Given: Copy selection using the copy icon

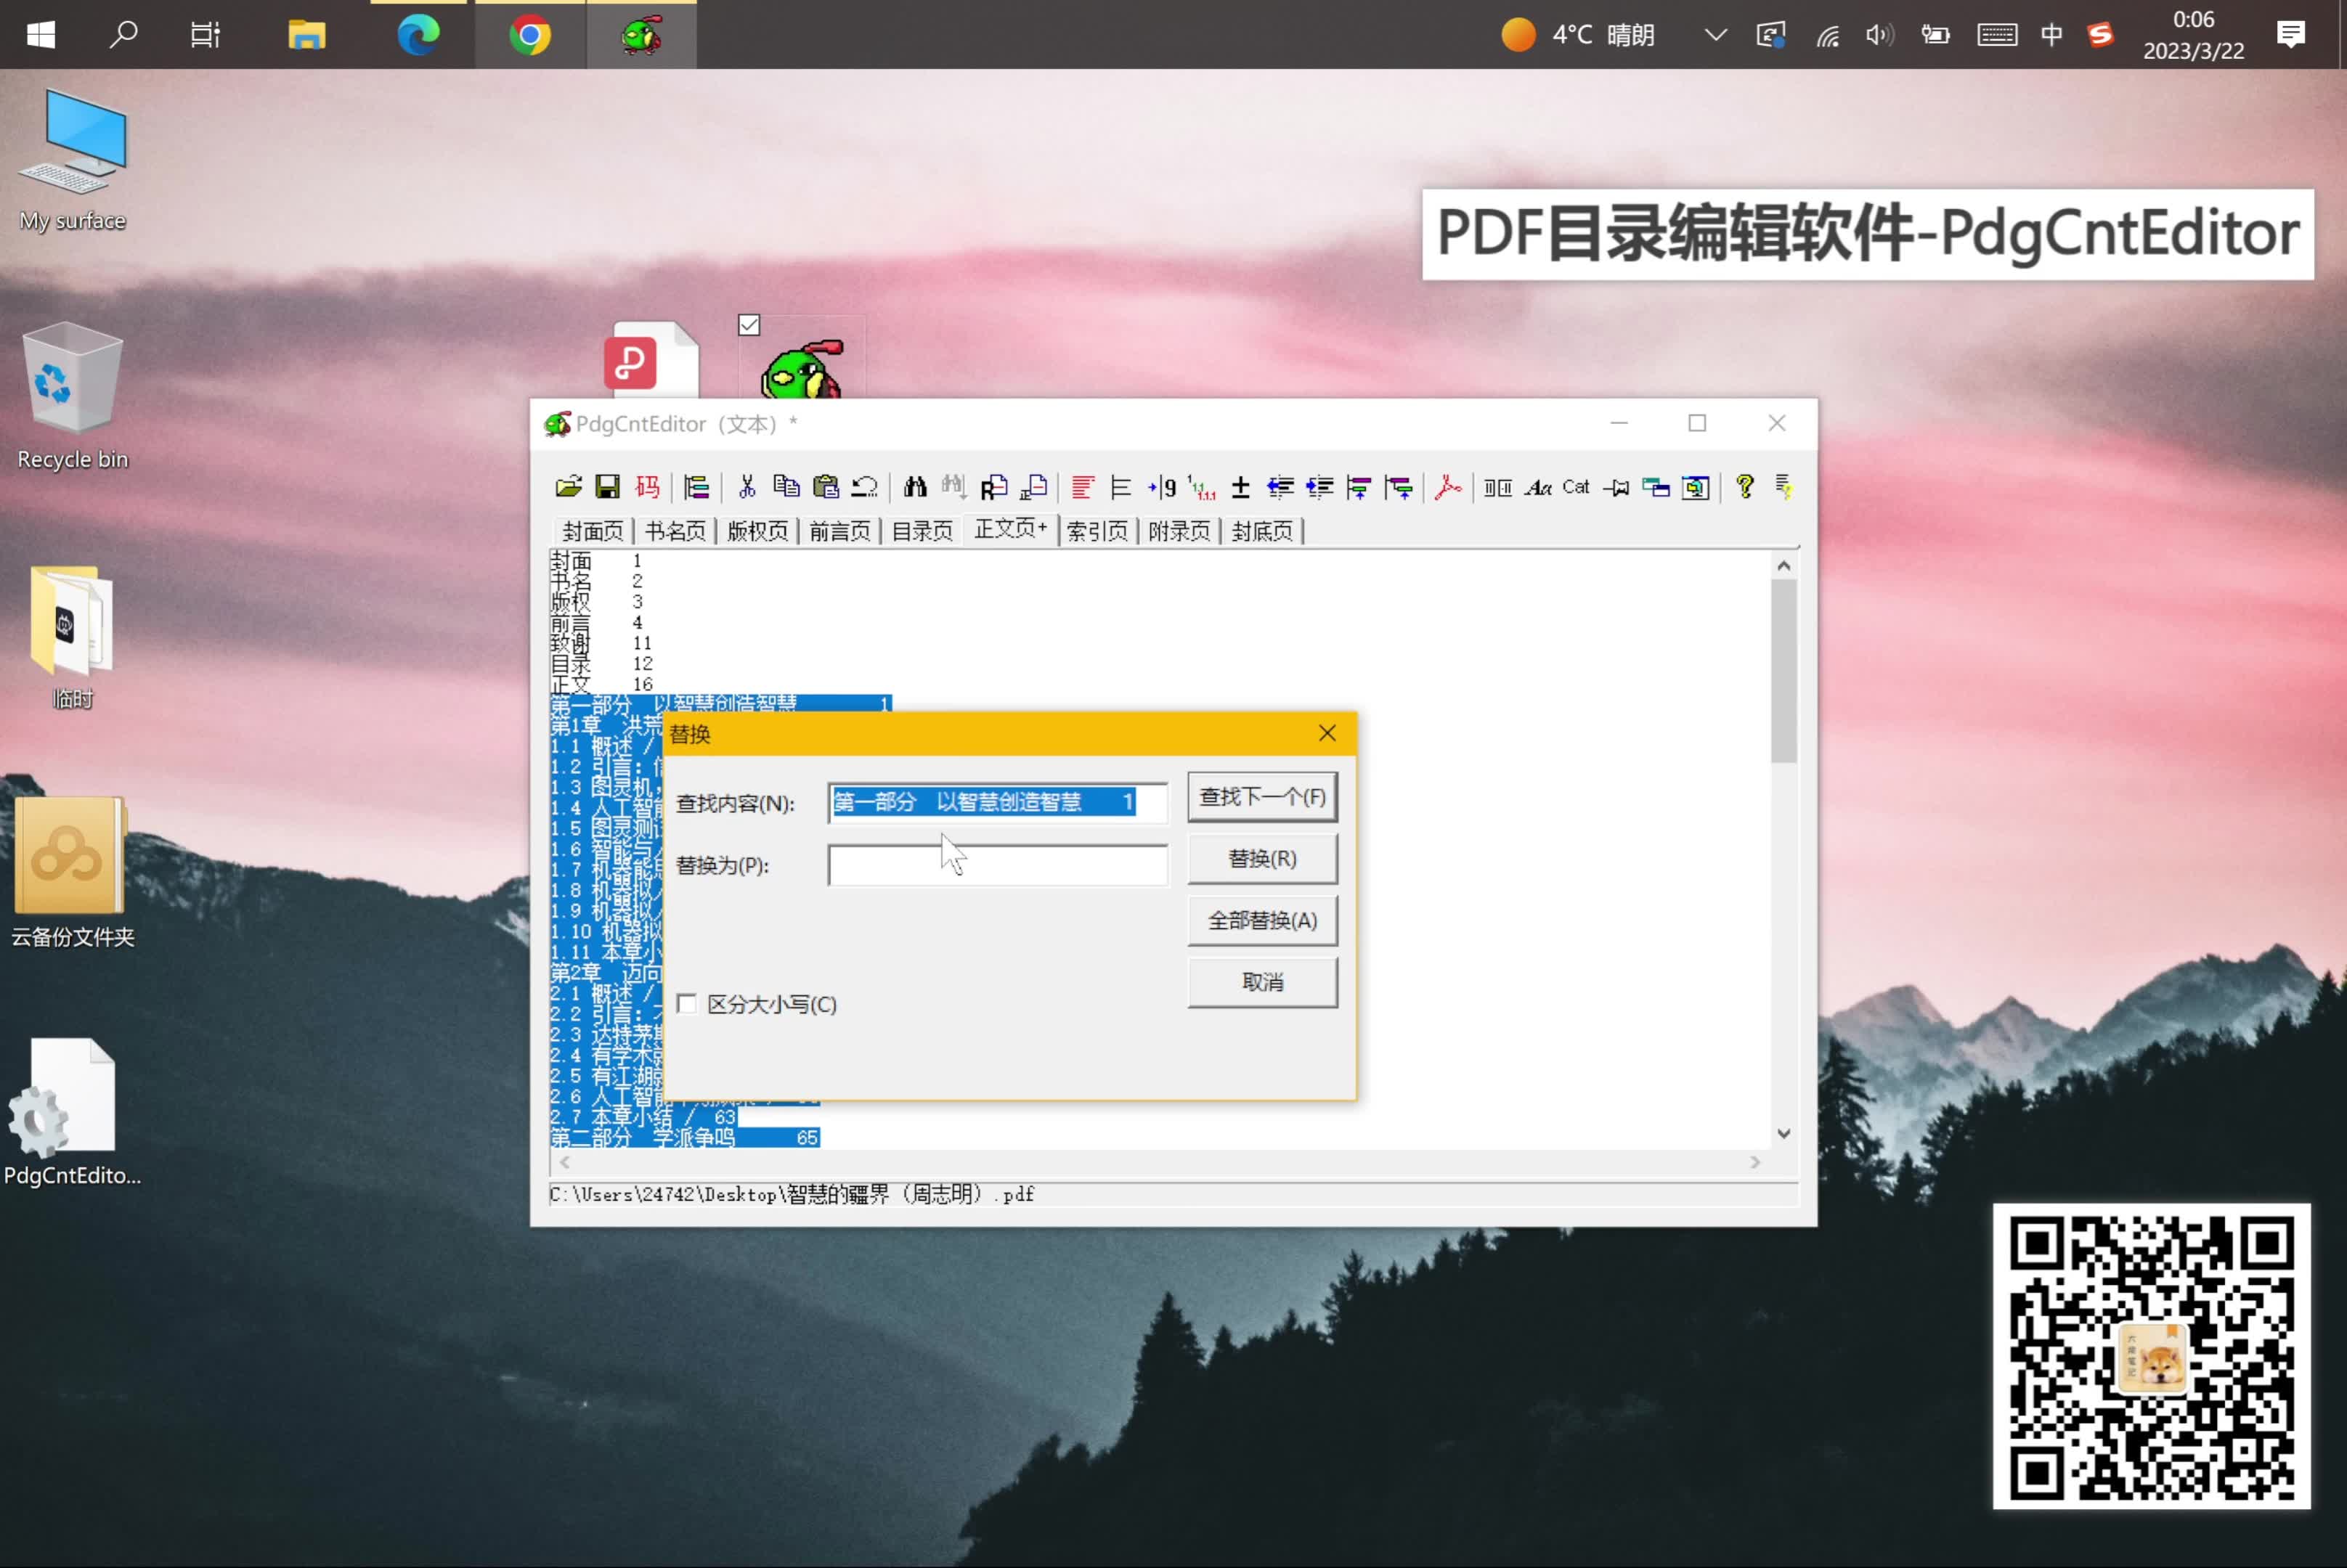Looking at the screenshot, I should (x=786, y=487).
